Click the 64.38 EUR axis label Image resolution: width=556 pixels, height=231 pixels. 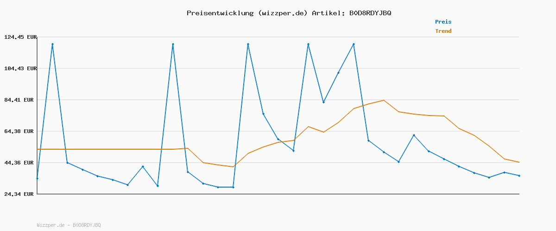click(20, 131)
